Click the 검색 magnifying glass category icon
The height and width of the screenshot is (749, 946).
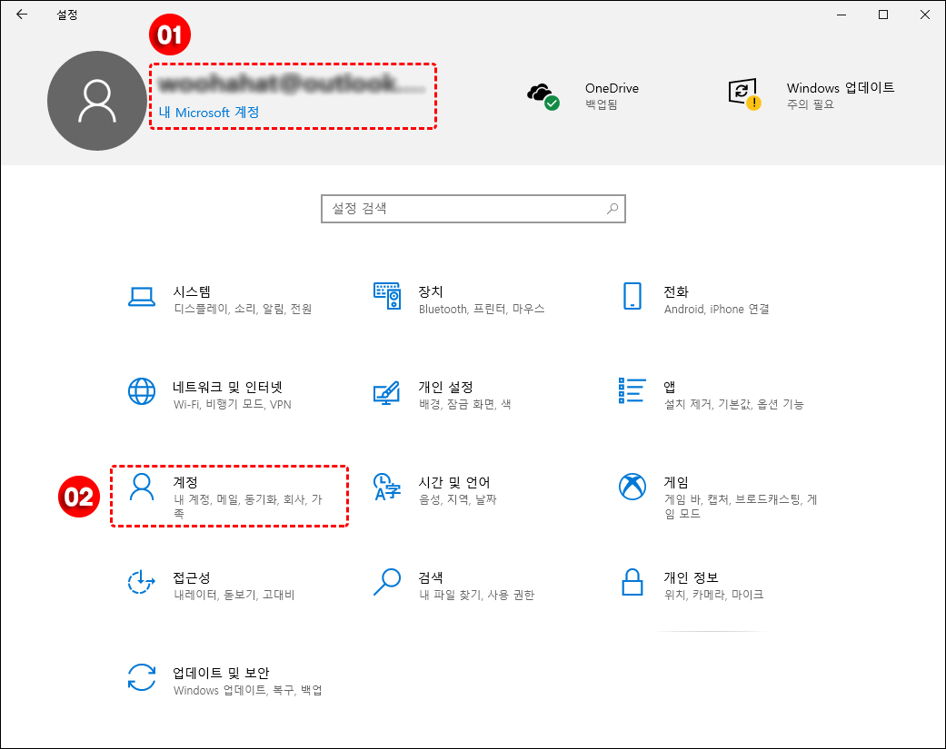[x=387, y=581]
